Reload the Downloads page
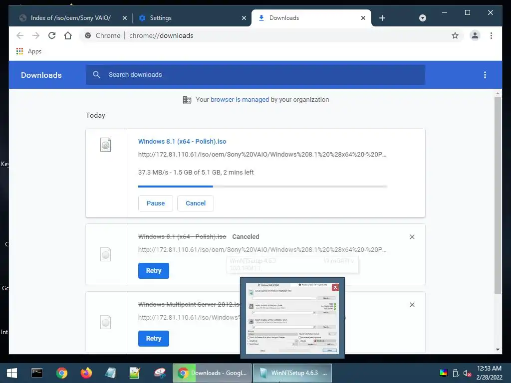The height and width of the screenshot is (383, 511). (52, 35)
